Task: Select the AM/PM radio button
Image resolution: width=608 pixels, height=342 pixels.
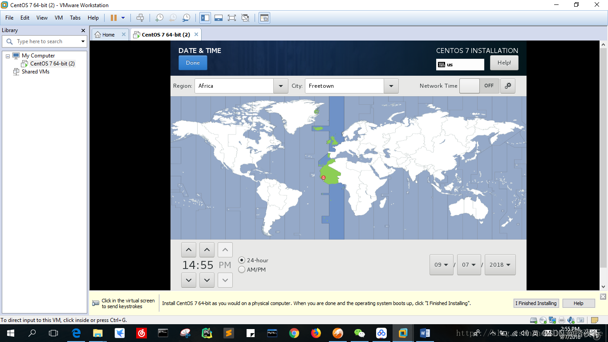Action: pos(242,269)
